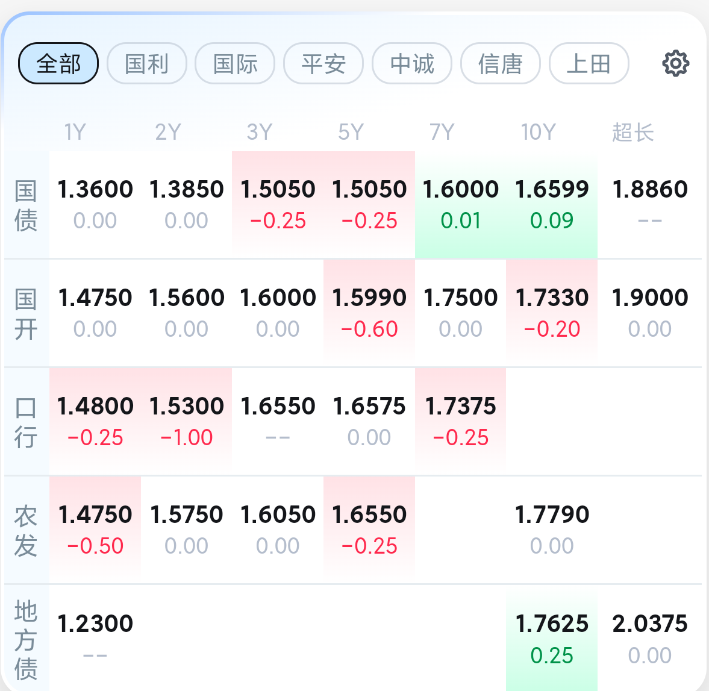
Task: Select 国债 10Y yield 1.6599
Action: pyautogui.click(x=552, y=204)
